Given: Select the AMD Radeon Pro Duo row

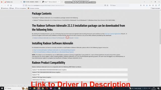Looking at the screenshot, I should 80,80.
